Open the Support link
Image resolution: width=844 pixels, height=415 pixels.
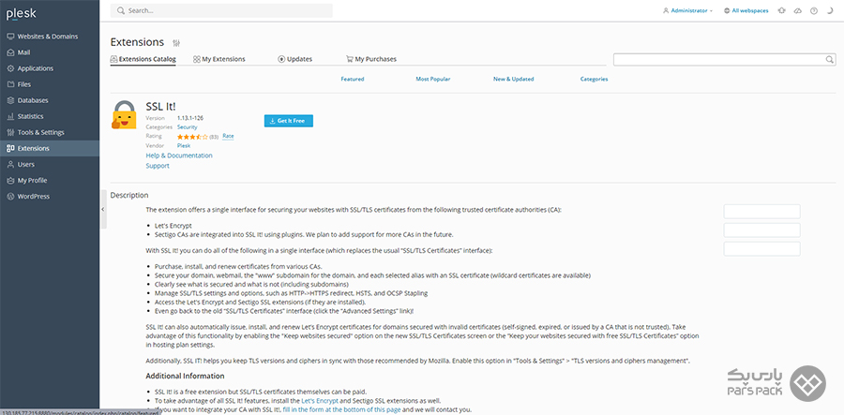click(x=158, y=166)
